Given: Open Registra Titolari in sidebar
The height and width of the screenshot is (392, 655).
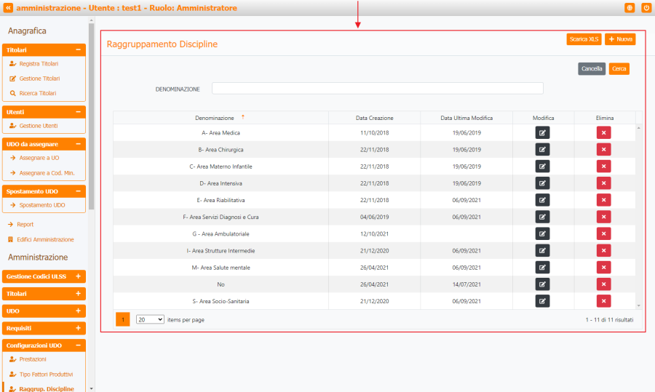Looking at the screenshot, I should (x=39, y=64).
